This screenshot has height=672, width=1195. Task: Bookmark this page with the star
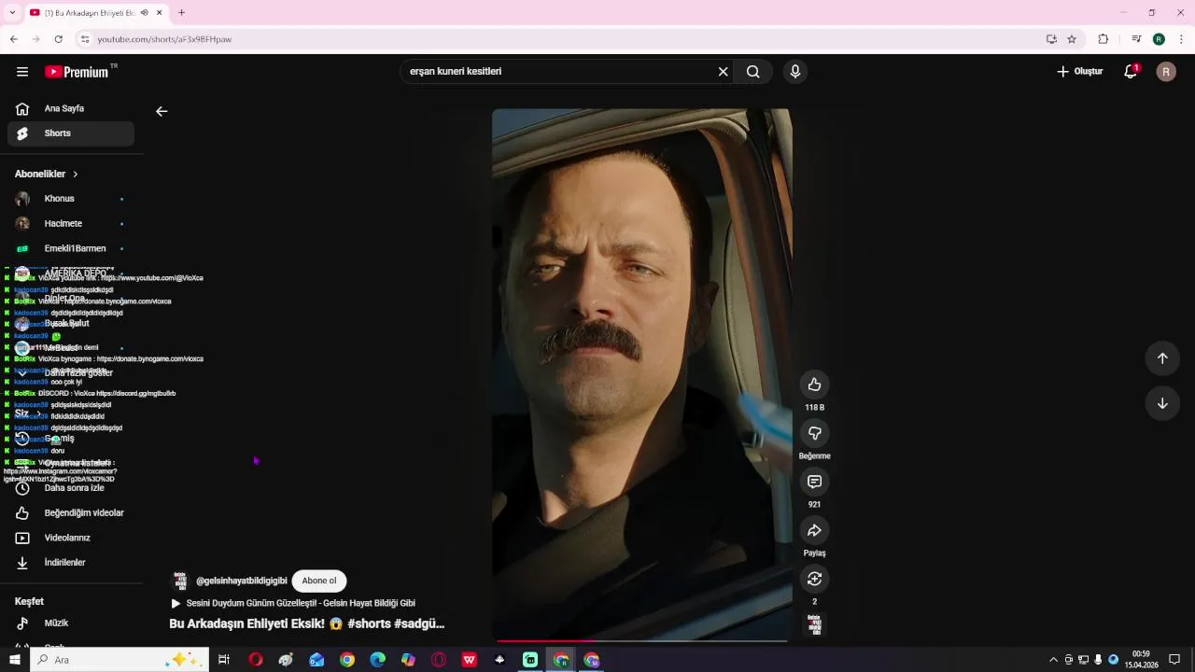(1072, 39)
